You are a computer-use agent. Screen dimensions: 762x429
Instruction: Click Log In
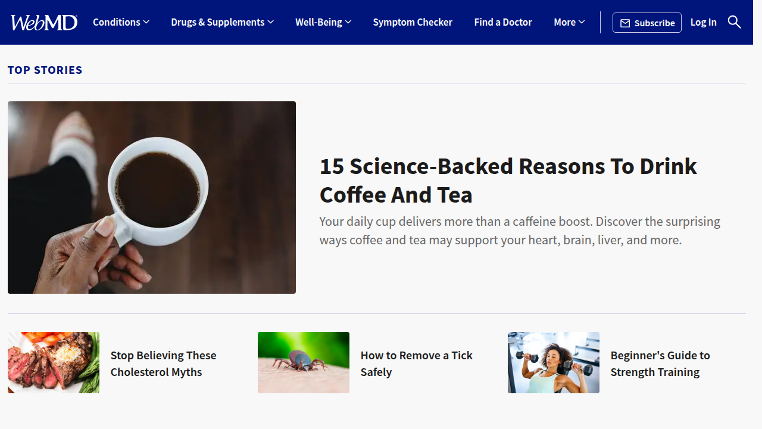[x=704, y=22]
